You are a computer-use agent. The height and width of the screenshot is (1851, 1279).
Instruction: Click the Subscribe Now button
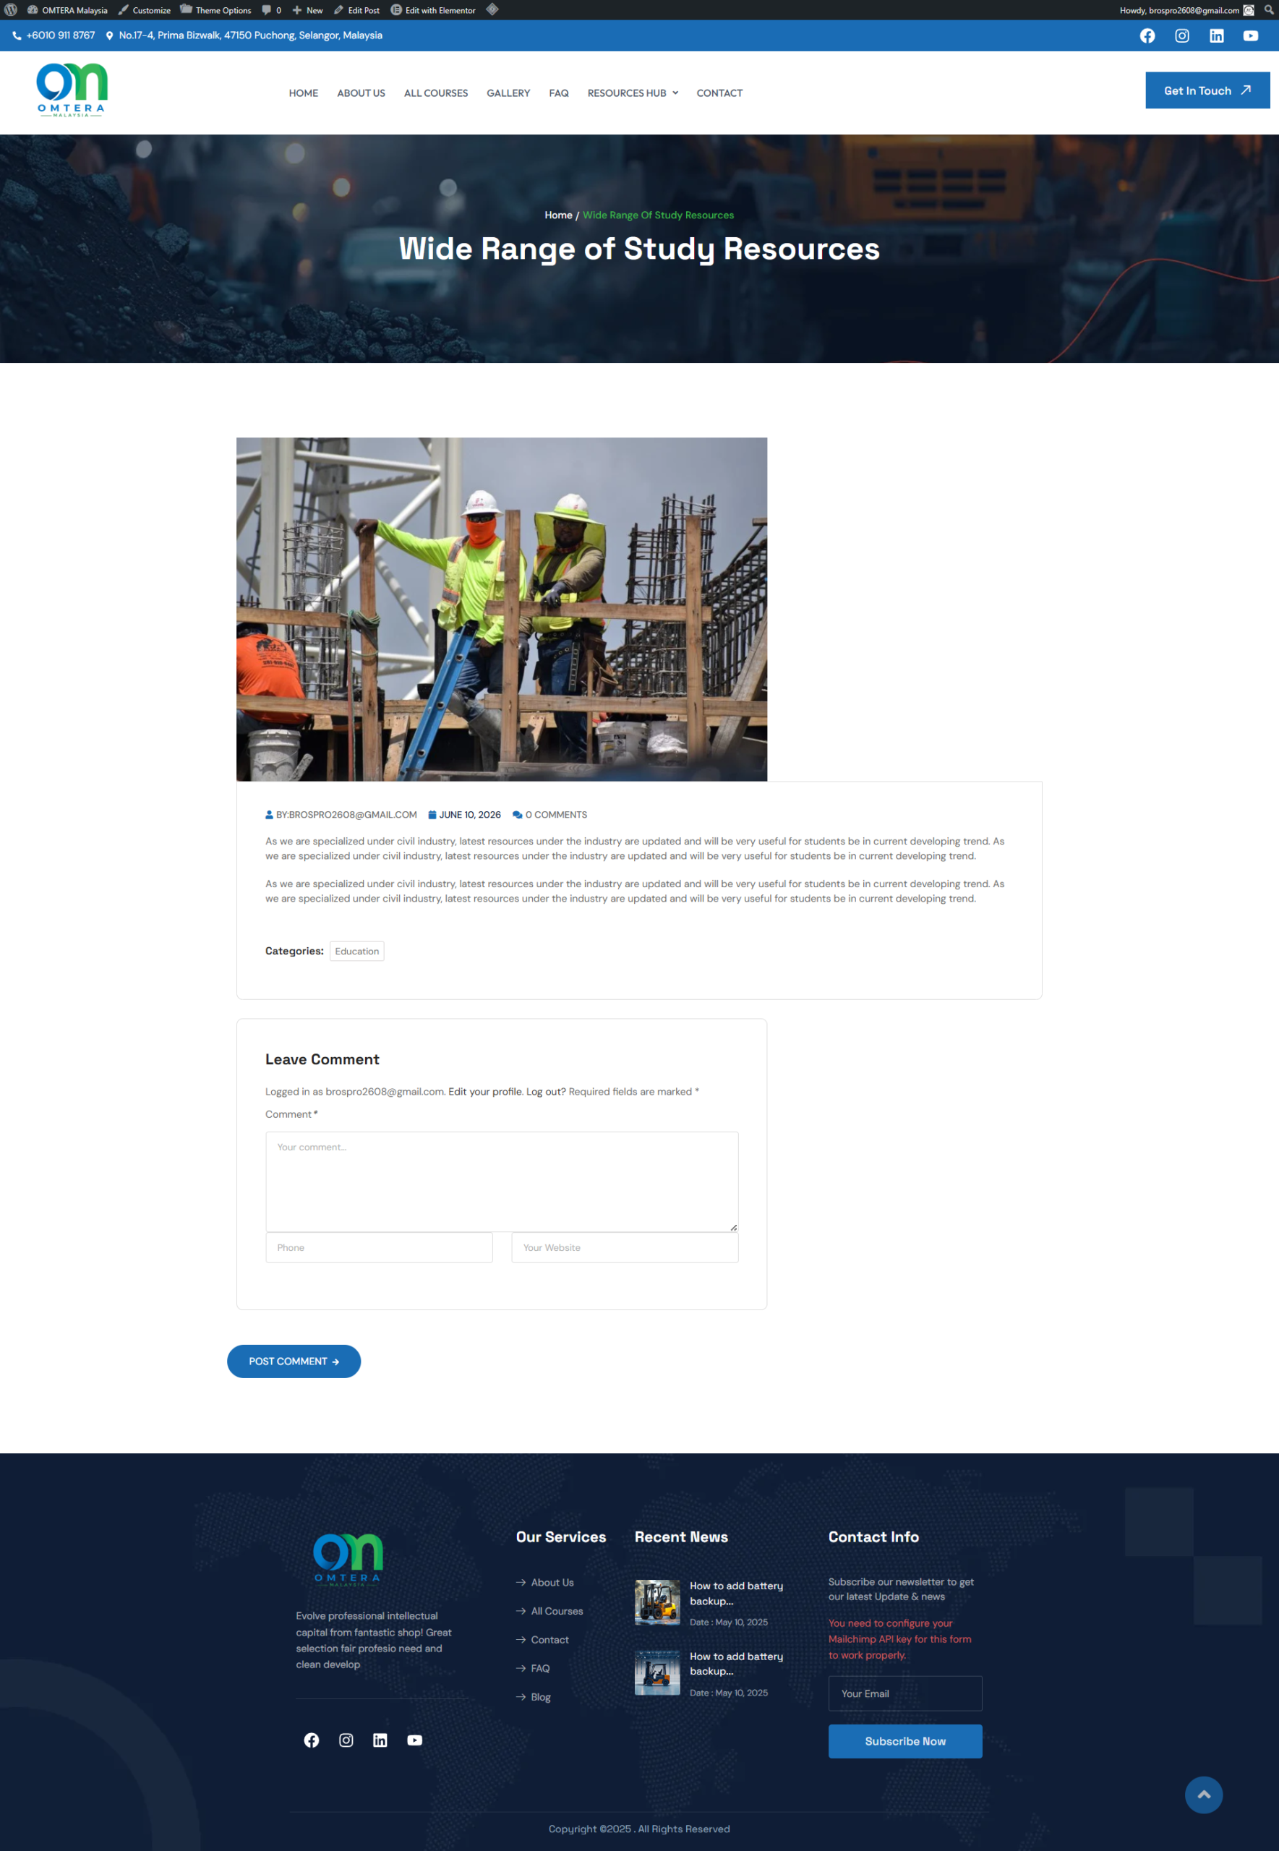905,1742
